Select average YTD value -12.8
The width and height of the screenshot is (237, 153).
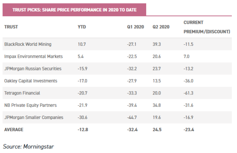(83, 130)
